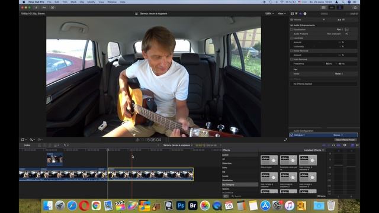Image resolution: width=379 pixels, height=213 pixels.
Task: Open the Pan Mode None dropdown
Action: 339,73
